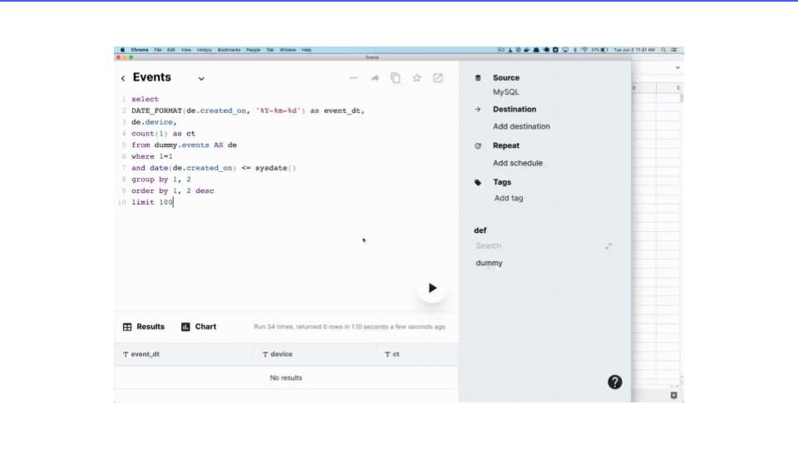The width and height of the screenshot is (798, 449).
Task: Open the three-dots more options menu
Action: (x=354, y=78)
